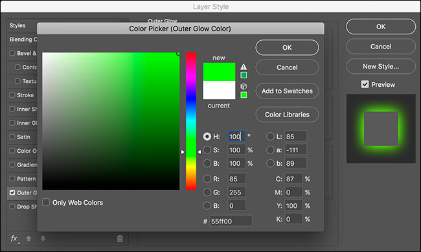Enable the Contour sub-effect checkbox
421x252 pixels.
click(17, 67)
